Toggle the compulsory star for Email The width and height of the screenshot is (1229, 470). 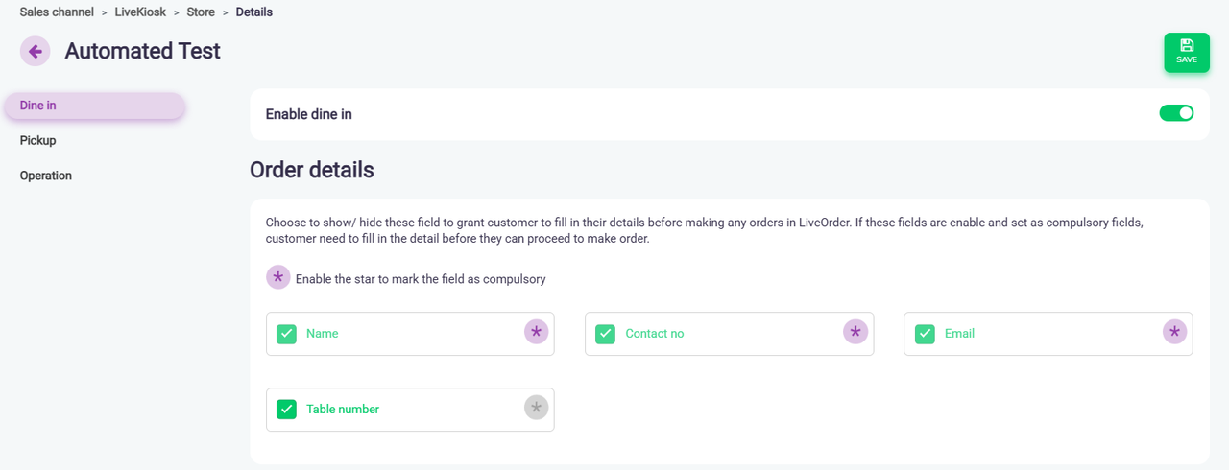1174,332
